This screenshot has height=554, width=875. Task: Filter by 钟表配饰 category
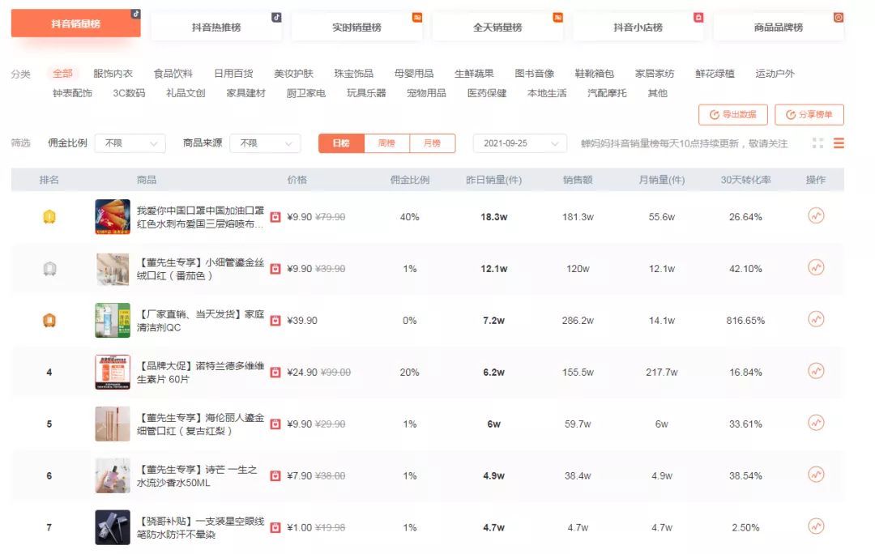(73, 92)
